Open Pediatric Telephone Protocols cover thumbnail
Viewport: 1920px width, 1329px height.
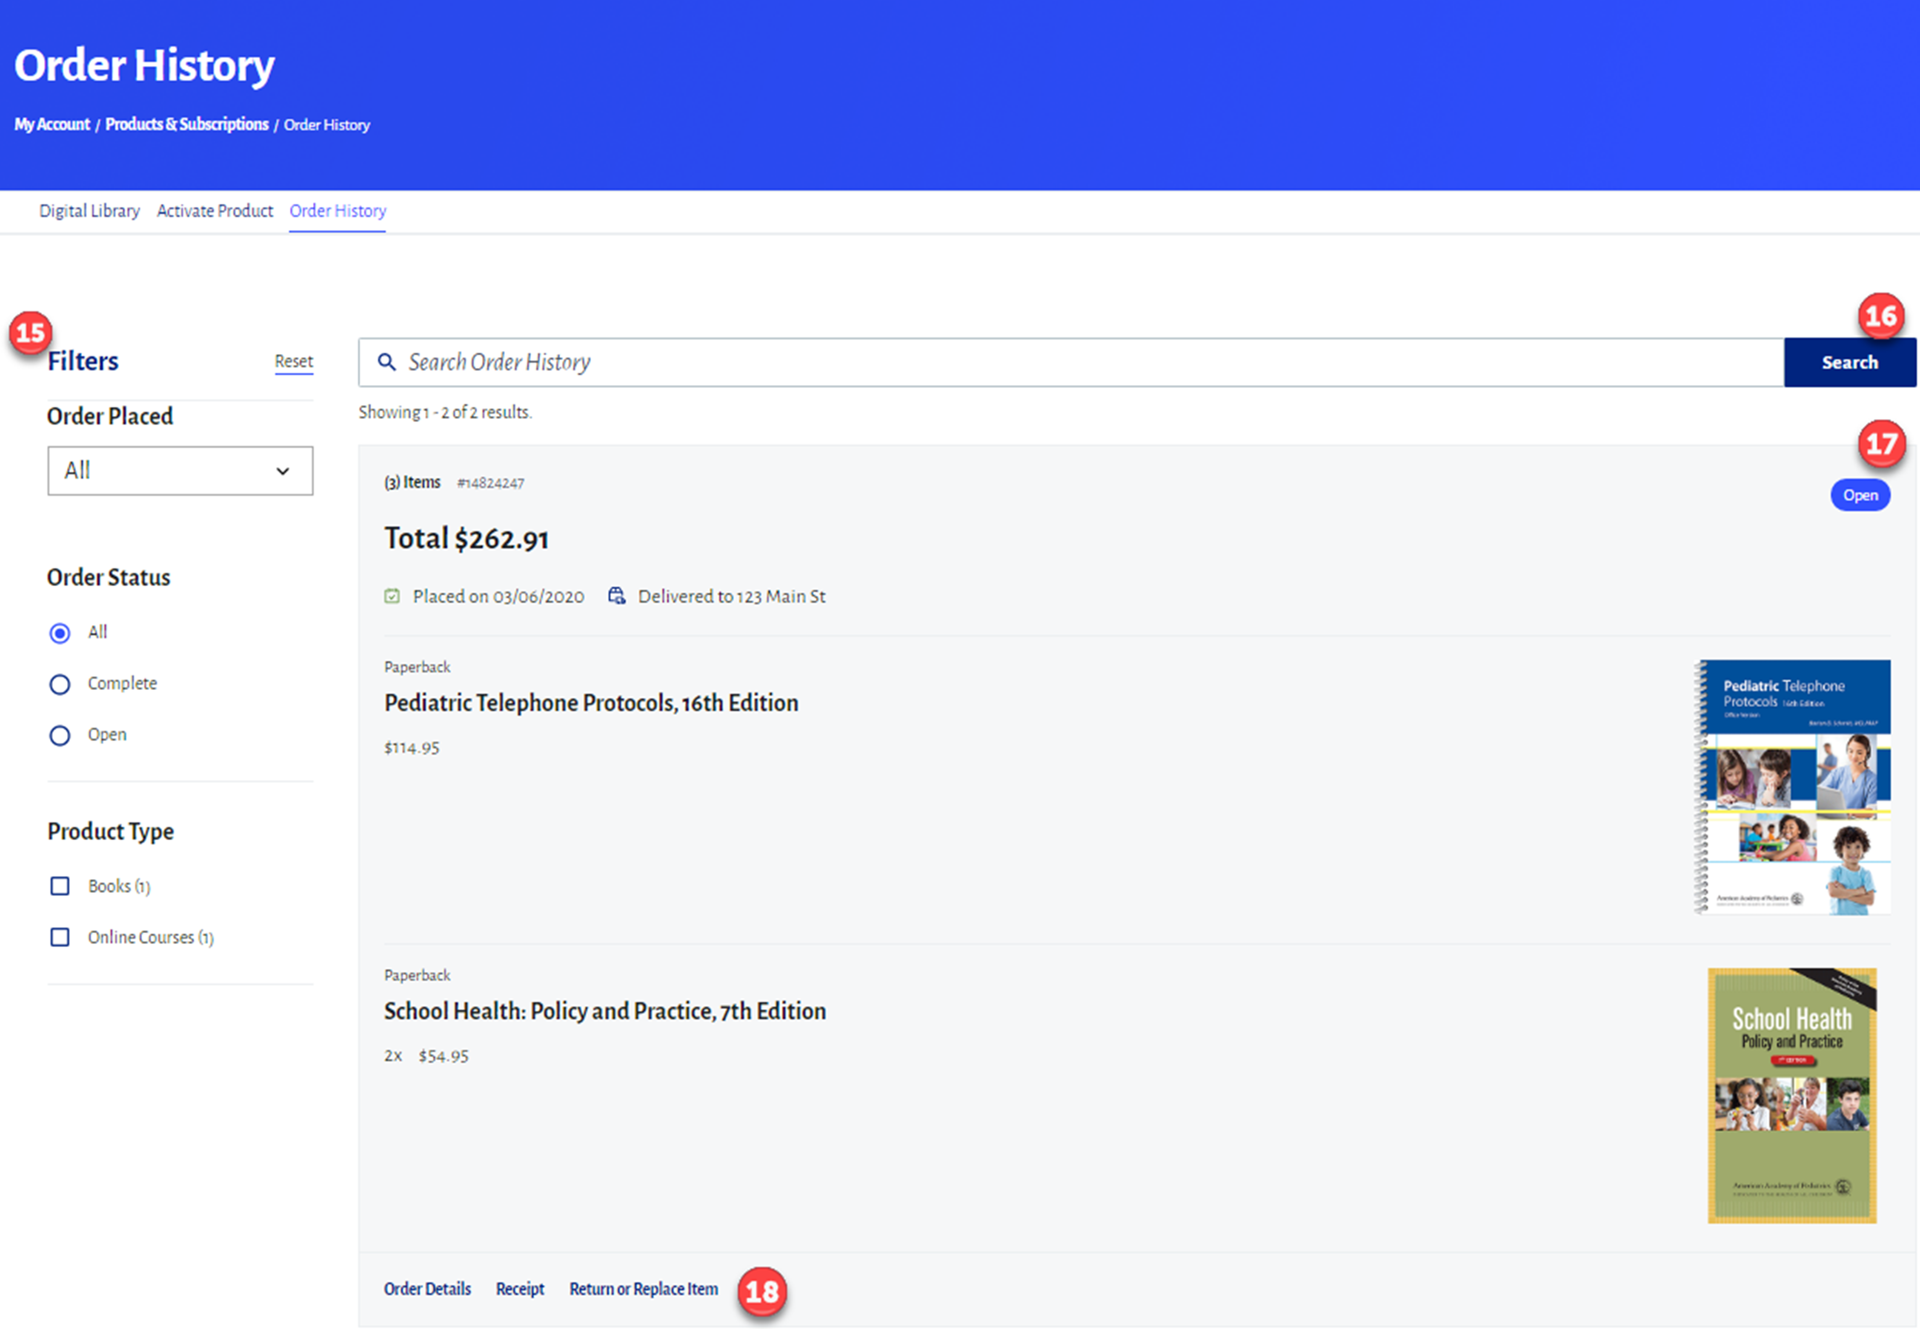tap(1792, 787)
